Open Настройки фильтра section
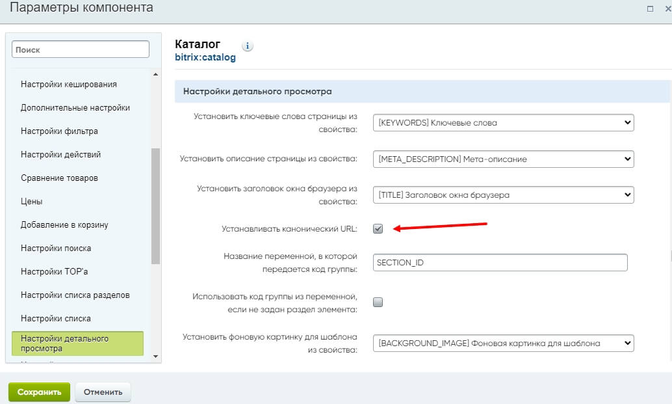The image size is (672, 404). pos(59,131)
